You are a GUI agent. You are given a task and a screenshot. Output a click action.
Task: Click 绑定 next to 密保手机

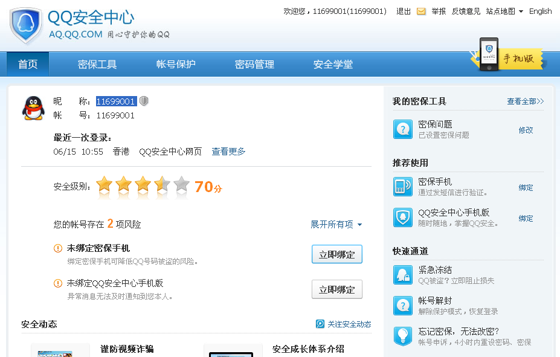[526, 188]
